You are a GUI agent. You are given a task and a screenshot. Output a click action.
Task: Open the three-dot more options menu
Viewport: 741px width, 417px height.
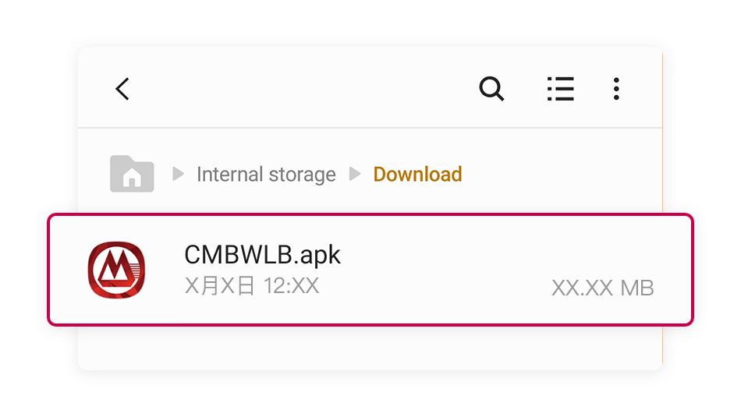(x=616, y=89)
